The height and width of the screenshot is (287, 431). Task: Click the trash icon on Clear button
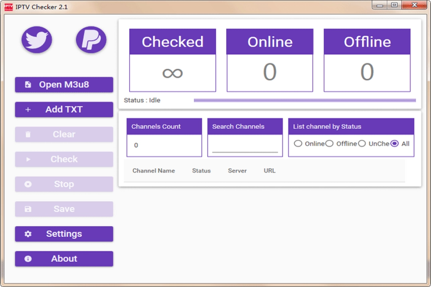tap(28, 134)
